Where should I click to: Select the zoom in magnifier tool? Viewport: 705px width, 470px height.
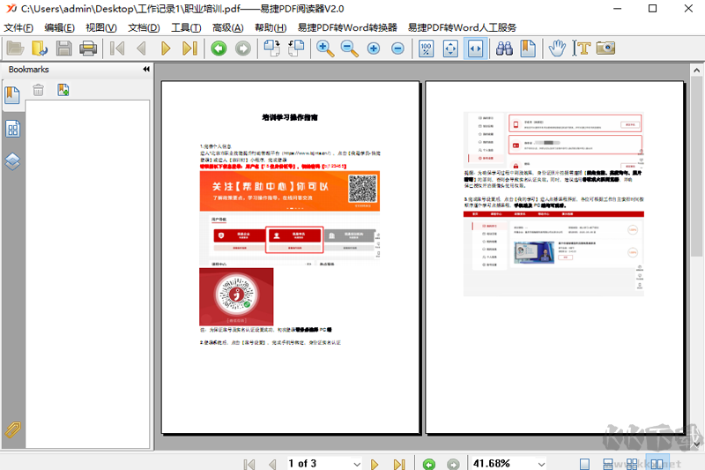coord(325,48)
